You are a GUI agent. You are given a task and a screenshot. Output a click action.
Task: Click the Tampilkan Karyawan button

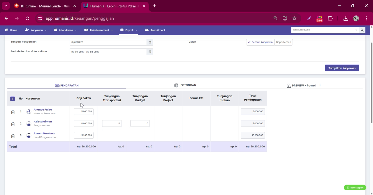point(342,68)
